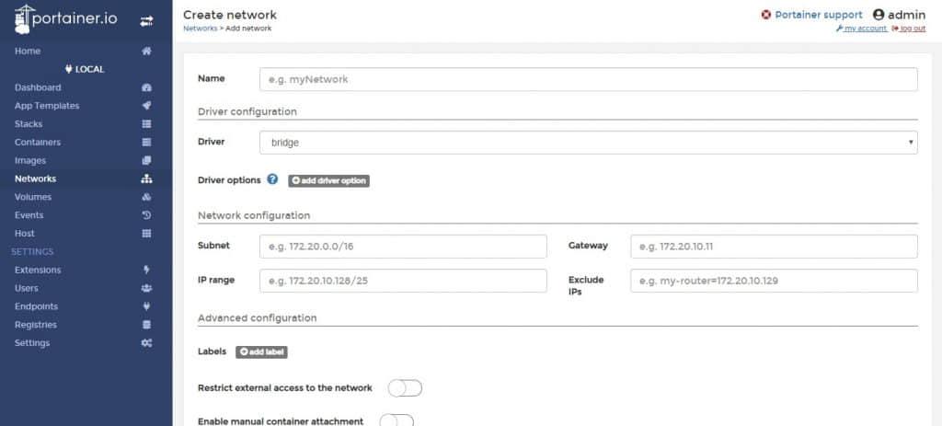Focus the network Name input field

(x=588, y=80)
